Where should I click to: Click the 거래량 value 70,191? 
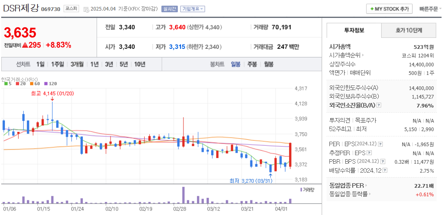pyautogui.click(x=281, y=27)
